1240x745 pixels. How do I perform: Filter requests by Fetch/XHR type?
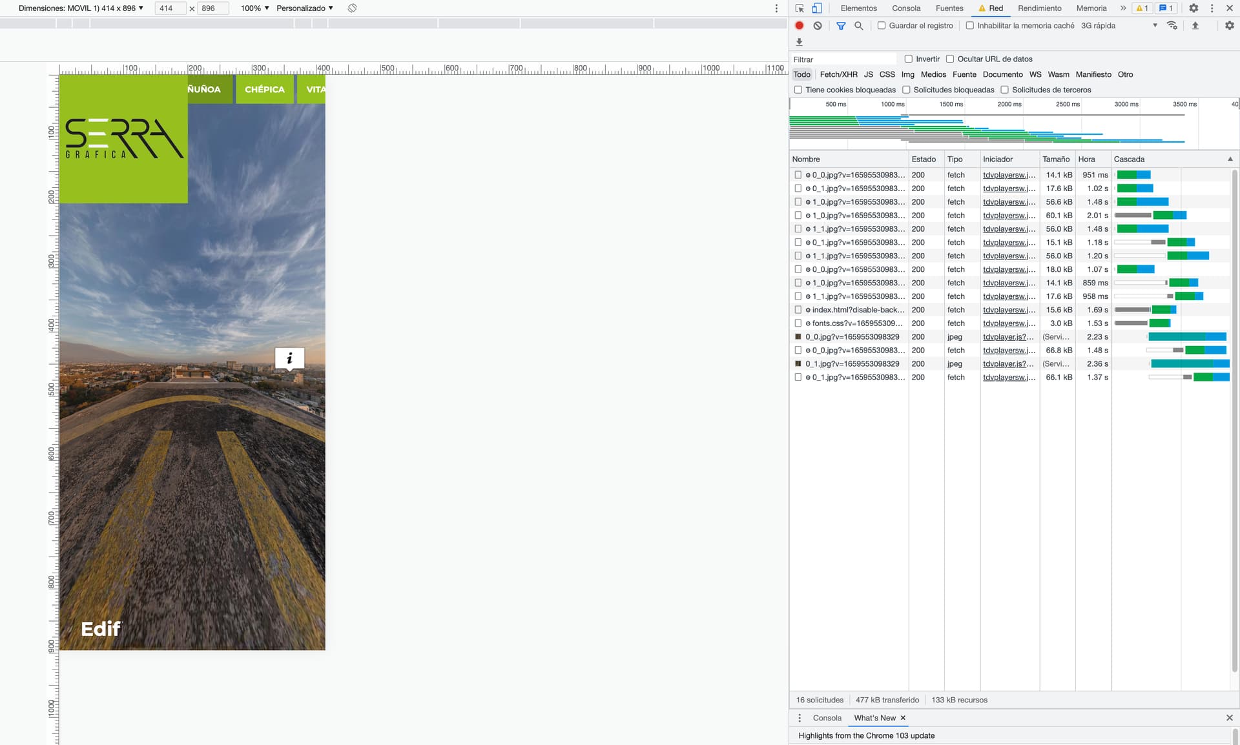point(838,74)
